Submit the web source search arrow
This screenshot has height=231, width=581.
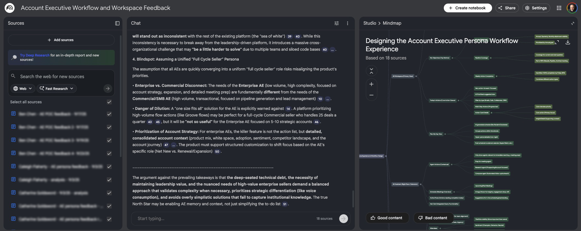[x=108, y=89]
